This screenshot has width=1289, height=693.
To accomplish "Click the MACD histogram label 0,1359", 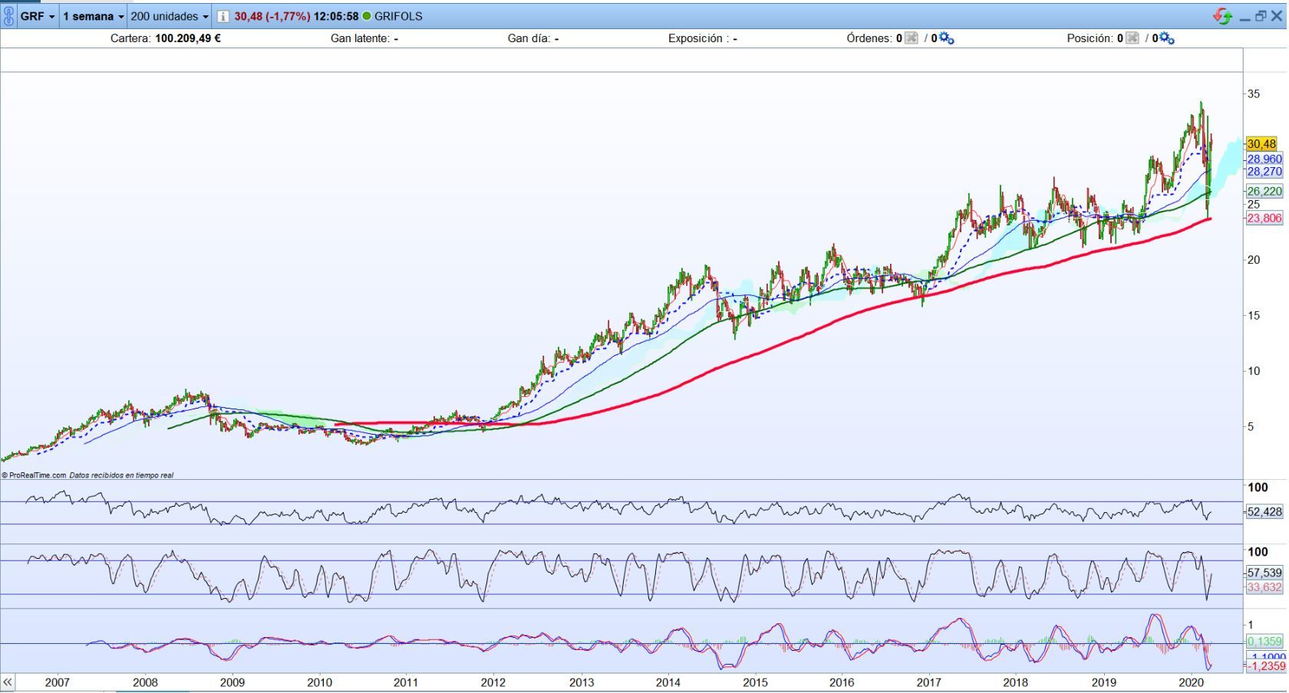I will point(1264,642).
